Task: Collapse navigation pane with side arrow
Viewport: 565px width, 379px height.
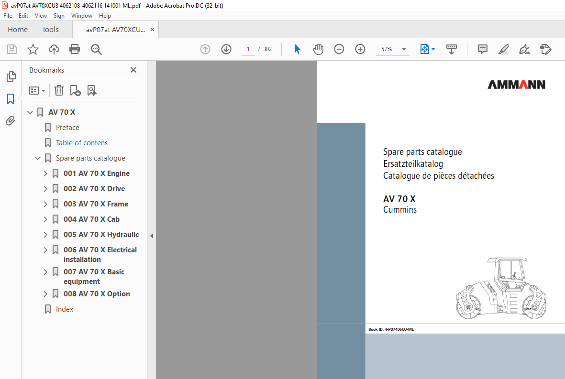Action: [x=152, y=236]
